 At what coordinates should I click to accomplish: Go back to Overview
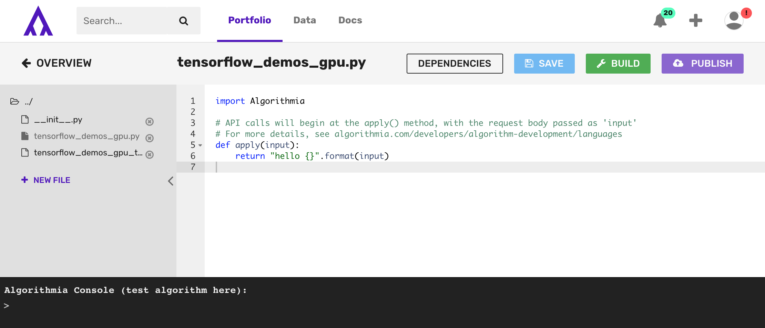(57, 63)
